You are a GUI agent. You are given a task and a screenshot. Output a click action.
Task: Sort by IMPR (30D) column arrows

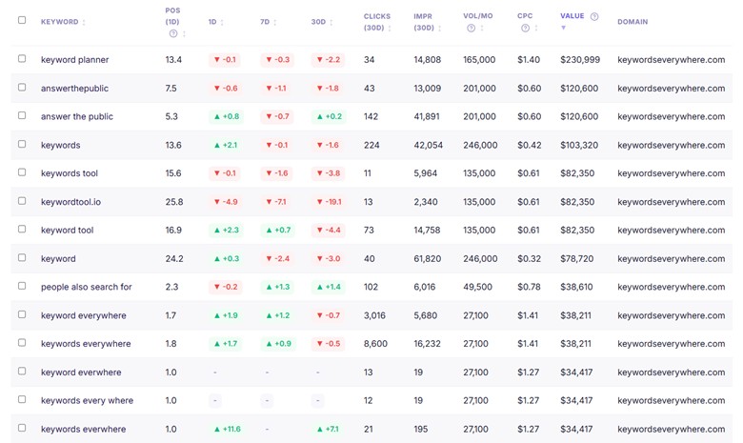pyautogui.click(x=440, y=28)
